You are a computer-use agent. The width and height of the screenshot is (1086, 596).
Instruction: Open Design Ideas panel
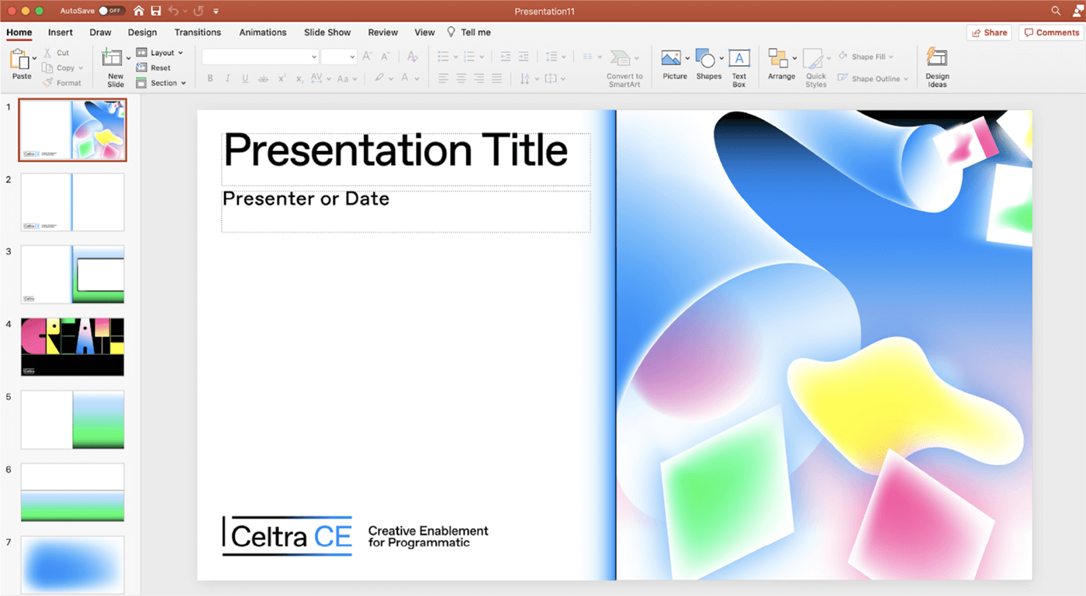(937, 59)
